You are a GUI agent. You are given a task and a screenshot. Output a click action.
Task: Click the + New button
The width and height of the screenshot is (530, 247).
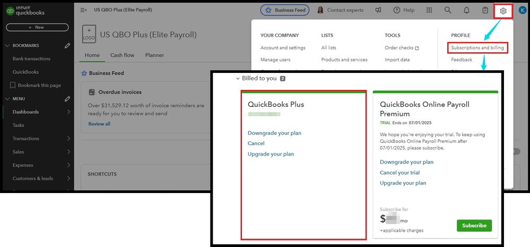coord(37,28)
